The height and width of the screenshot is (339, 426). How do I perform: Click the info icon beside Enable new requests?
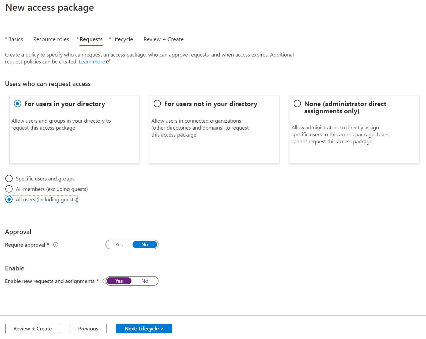(104, 281)
